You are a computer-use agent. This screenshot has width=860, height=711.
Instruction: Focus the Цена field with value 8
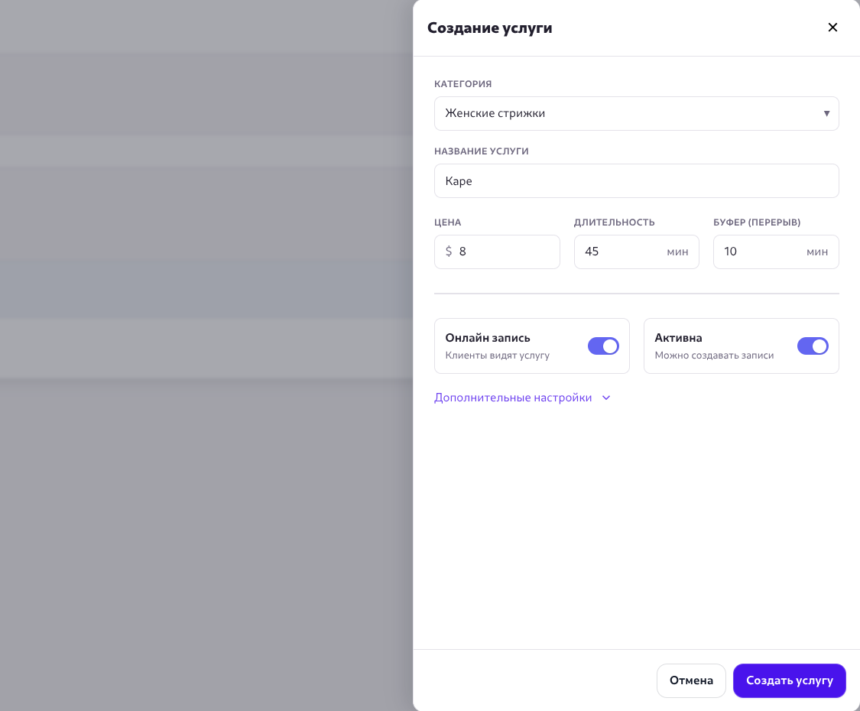[505, 252]
